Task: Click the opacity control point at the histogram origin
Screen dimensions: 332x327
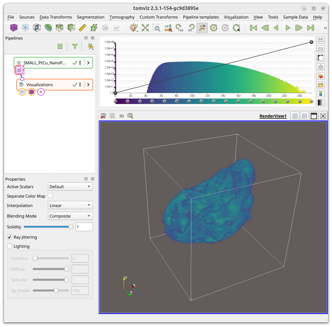Action: pyautogui.click(x=115, y=93)
